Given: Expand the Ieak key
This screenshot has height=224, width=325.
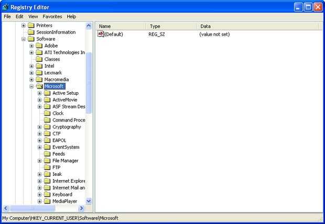Looking at the screenshot, I should (x=40, y=174).
